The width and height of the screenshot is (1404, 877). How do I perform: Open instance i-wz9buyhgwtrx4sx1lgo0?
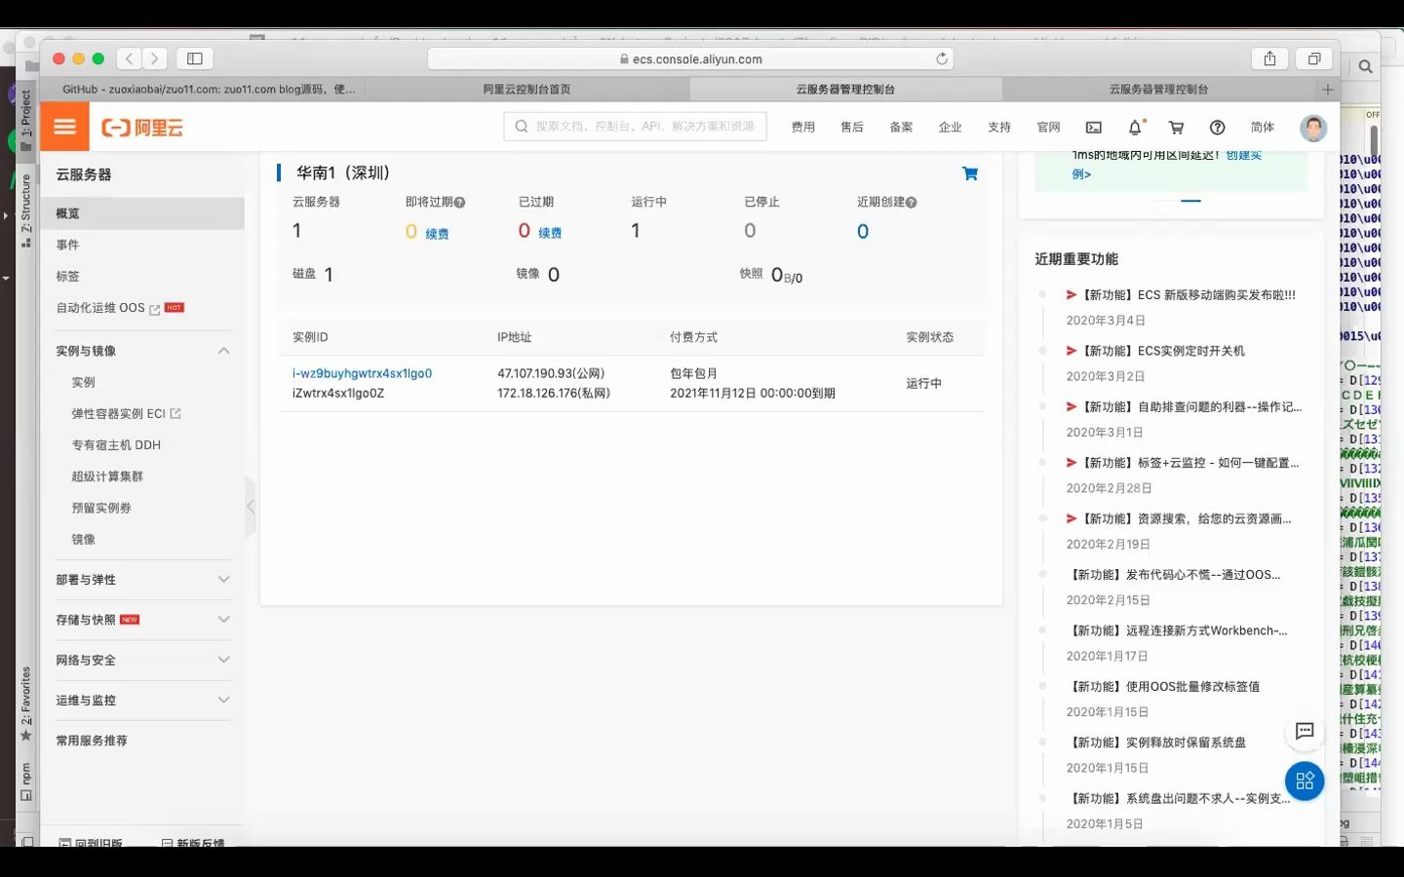[362, 373]
